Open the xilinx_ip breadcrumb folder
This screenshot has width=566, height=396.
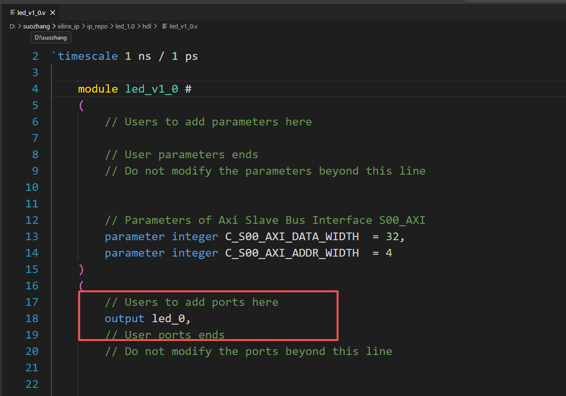pos(68,27)
